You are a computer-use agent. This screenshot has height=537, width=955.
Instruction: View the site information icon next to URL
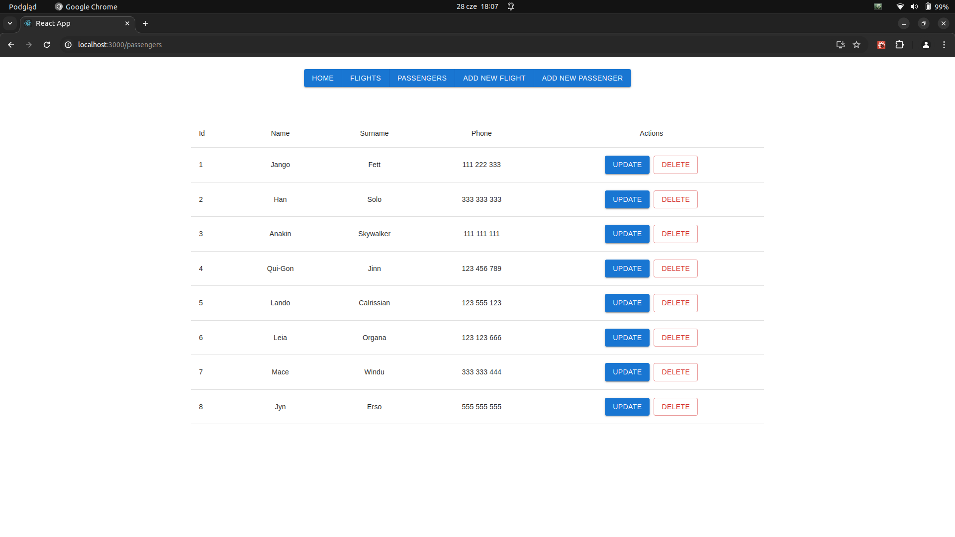(68, 45)
